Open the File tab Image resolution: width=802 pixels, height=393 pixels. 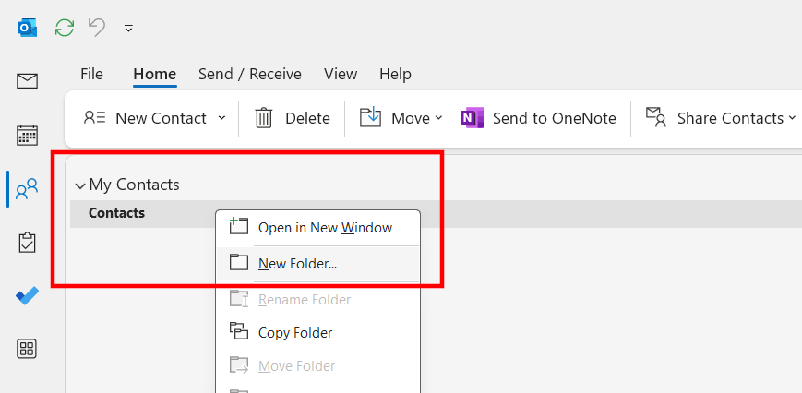pos(91,75)
